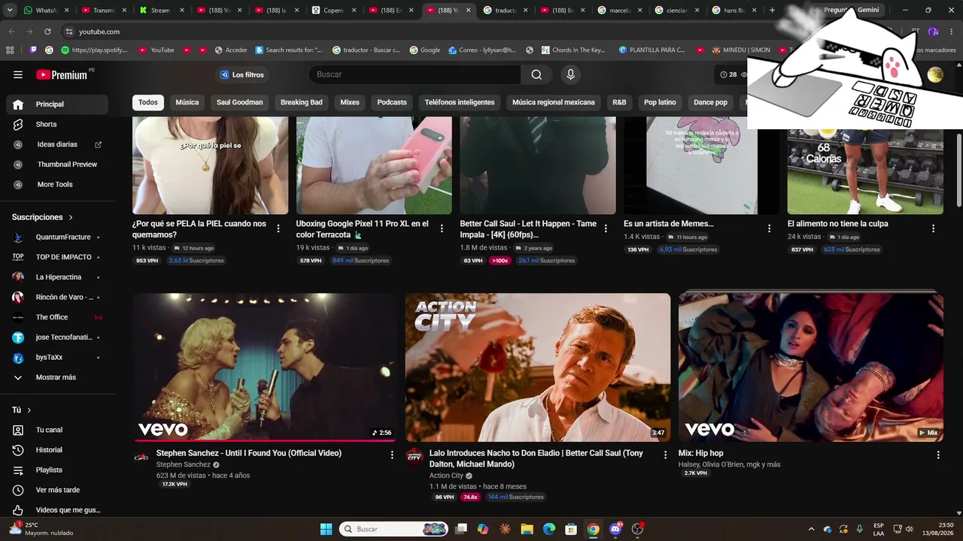Open File Explorer from the taskbar
The width and height of the screenshot is (963, 541).
[x=527, y=529]
